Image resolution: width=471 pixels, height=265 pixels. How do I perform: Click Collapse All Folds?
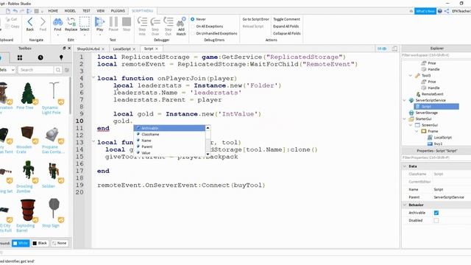pos(287,33)
